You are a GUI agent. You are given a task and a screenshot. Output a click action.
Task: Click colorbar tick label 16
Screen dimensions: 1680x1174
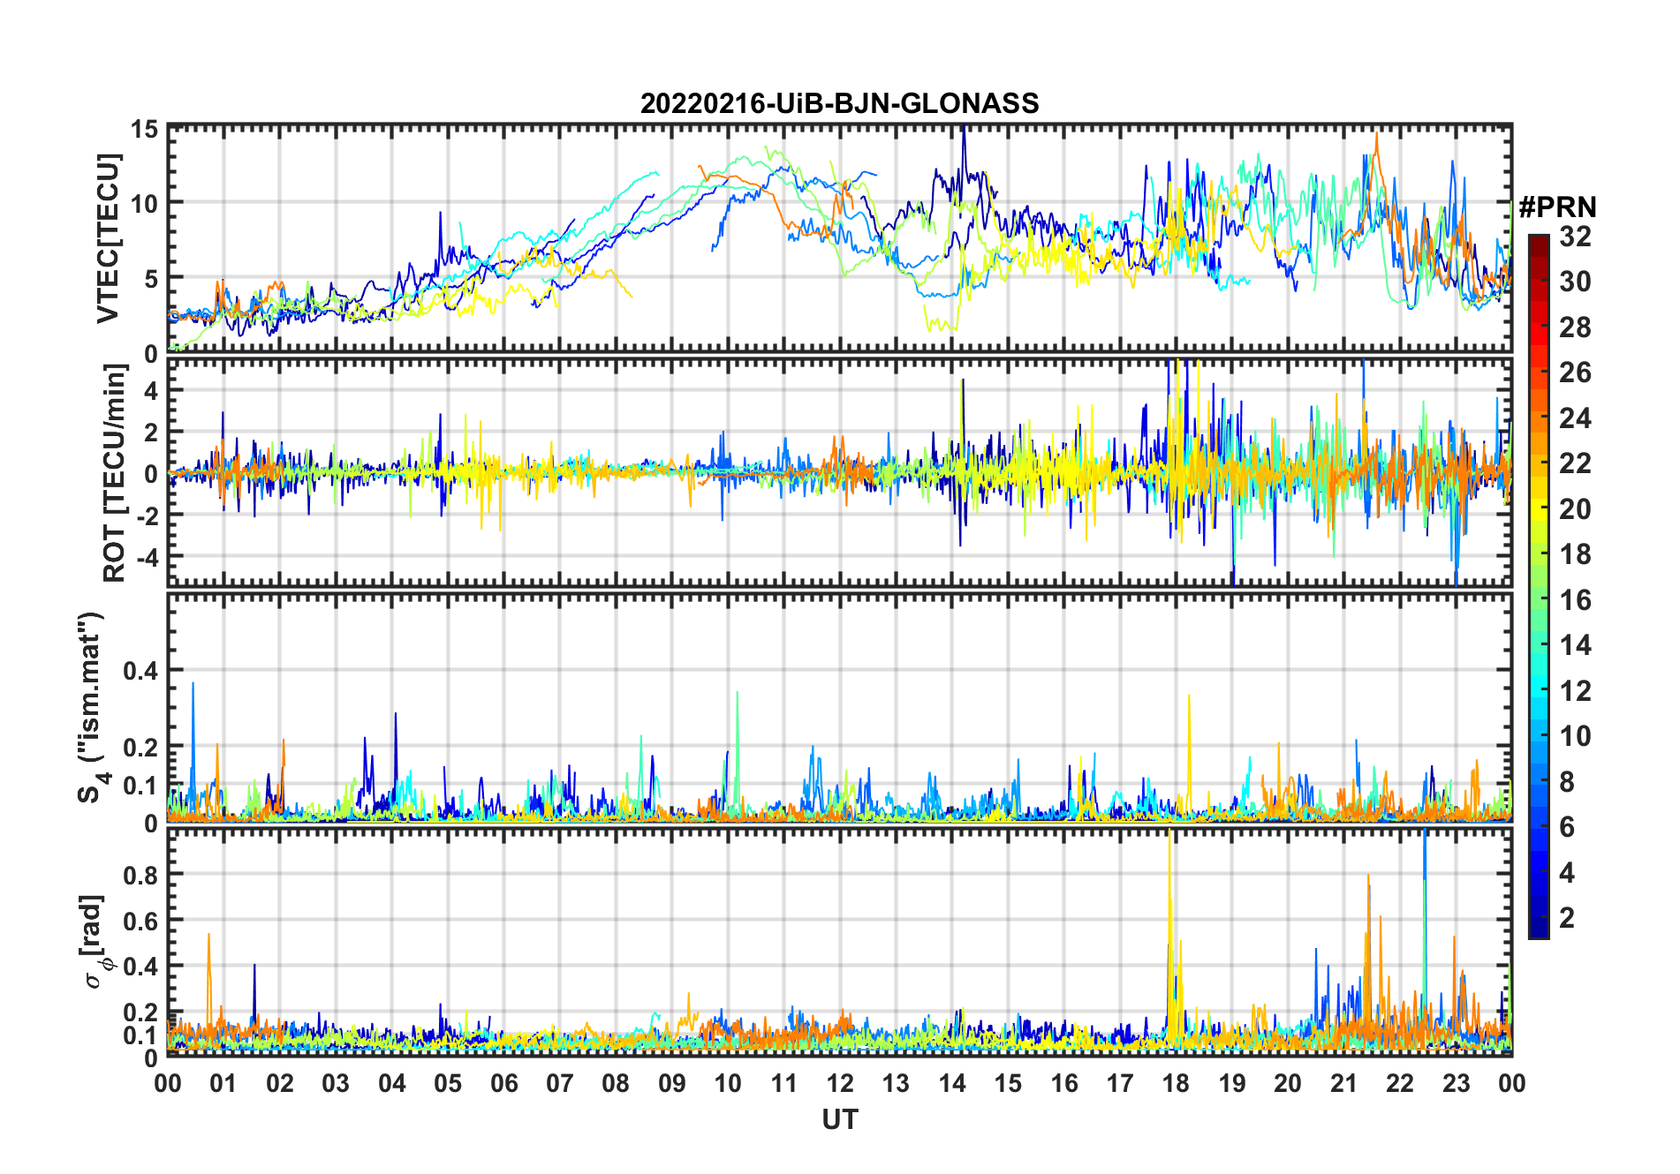(x=1575, y=599)
